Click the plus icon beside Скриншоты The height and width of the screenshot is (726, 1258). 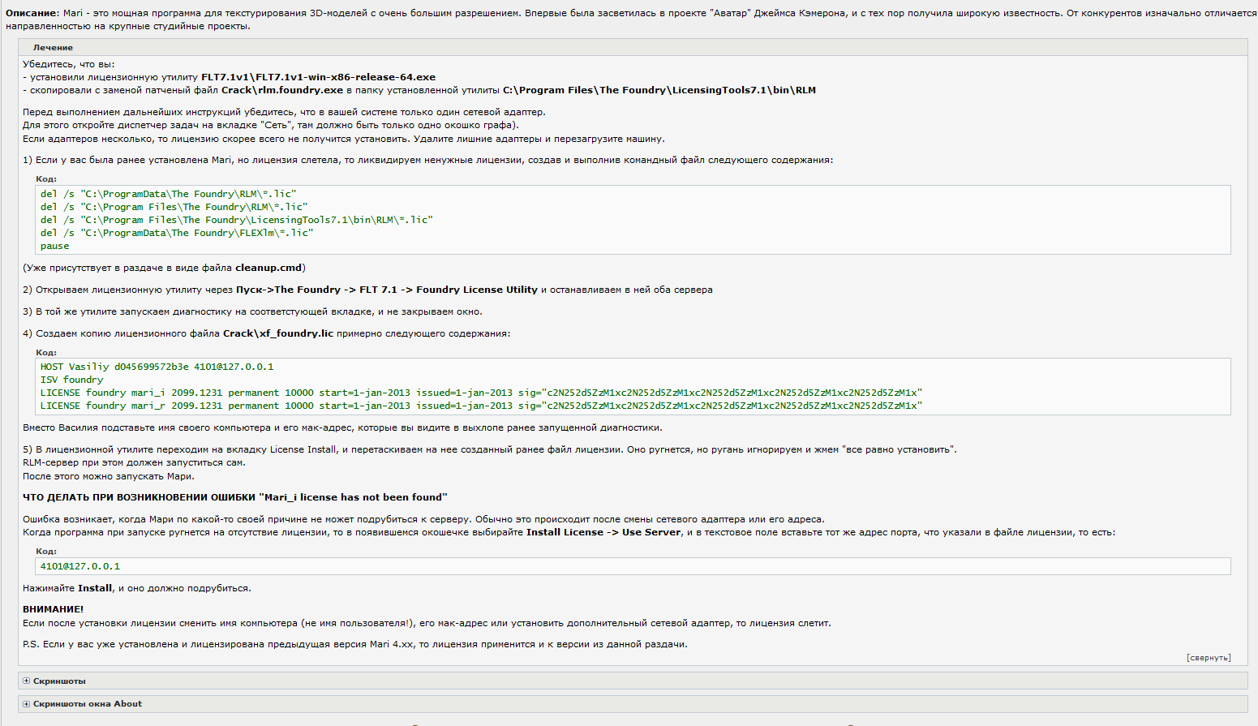click(x=27, y=681)
